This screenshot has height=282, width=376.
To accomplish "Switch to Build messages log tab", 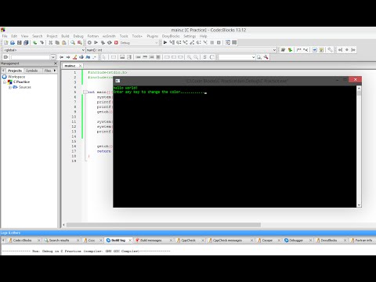I will click(x=151, y=240).
